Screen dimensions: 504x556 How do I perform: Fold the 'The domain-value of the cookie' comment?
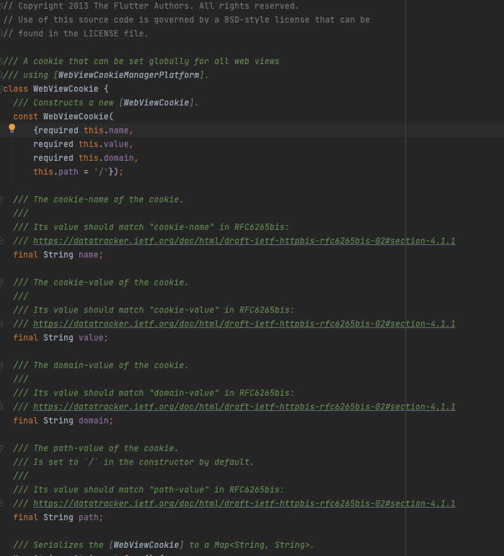click(x=1, y=366)
